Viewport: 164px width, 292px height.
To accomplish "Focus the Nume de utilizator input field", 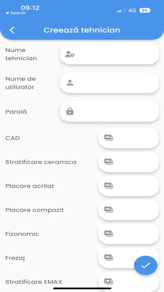I will [109, 83].
